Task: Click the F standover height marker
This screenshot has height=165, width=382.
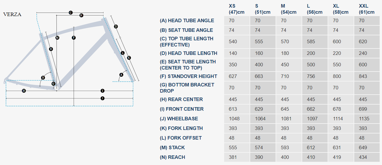Action: click(74, 38)
